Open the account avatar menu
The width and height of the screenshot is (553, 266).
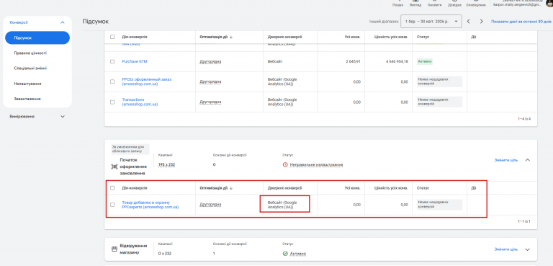(x=549, y=3)
